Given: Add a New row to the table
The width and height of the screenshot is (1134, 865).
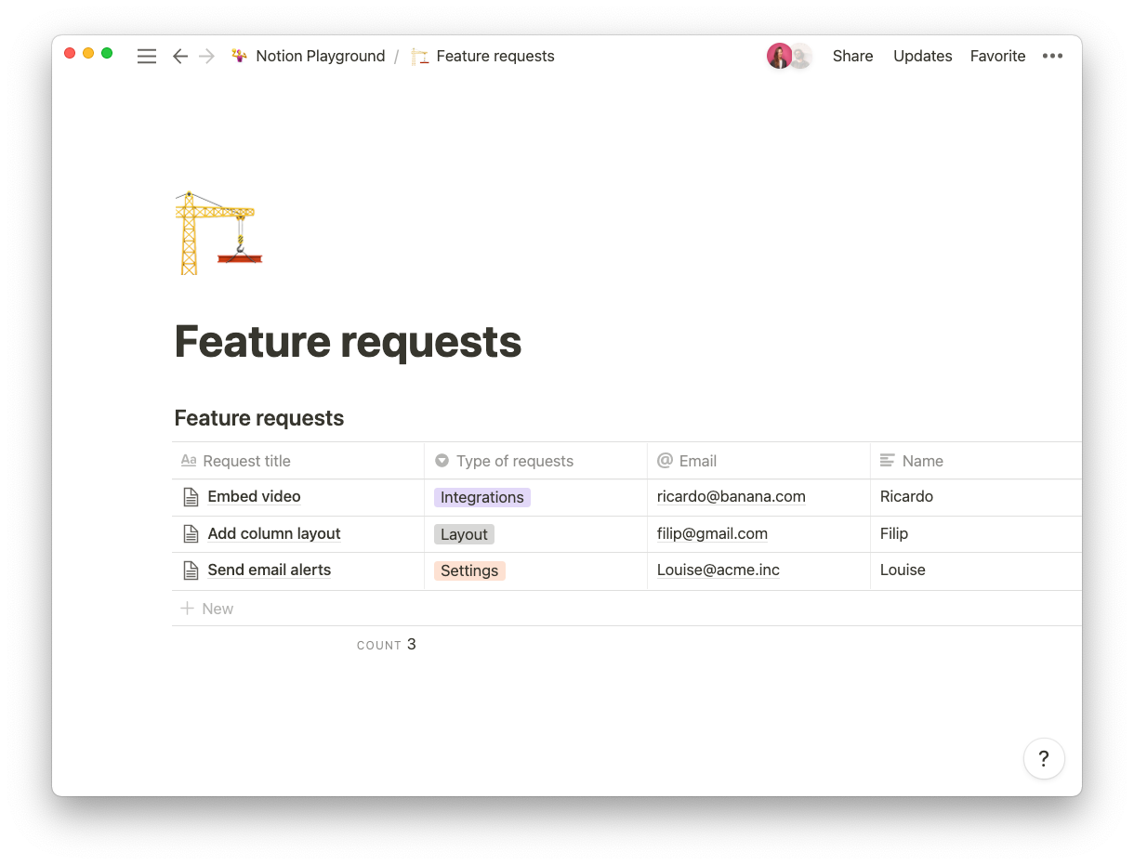Looking at the screenshot, I should [x=207, y=609].
